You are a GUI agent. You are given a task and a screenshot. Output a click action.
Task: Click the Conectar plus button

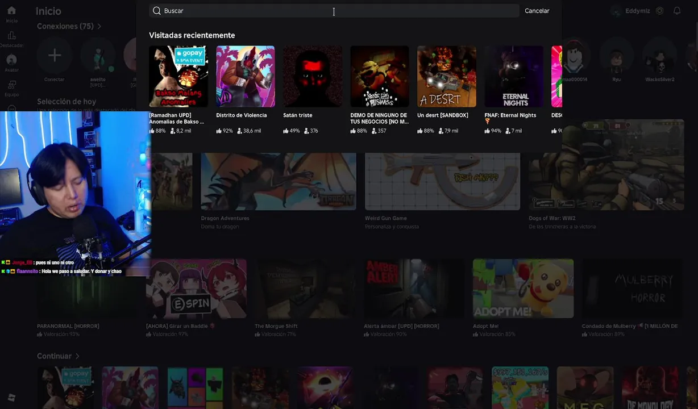pos(54,56)
